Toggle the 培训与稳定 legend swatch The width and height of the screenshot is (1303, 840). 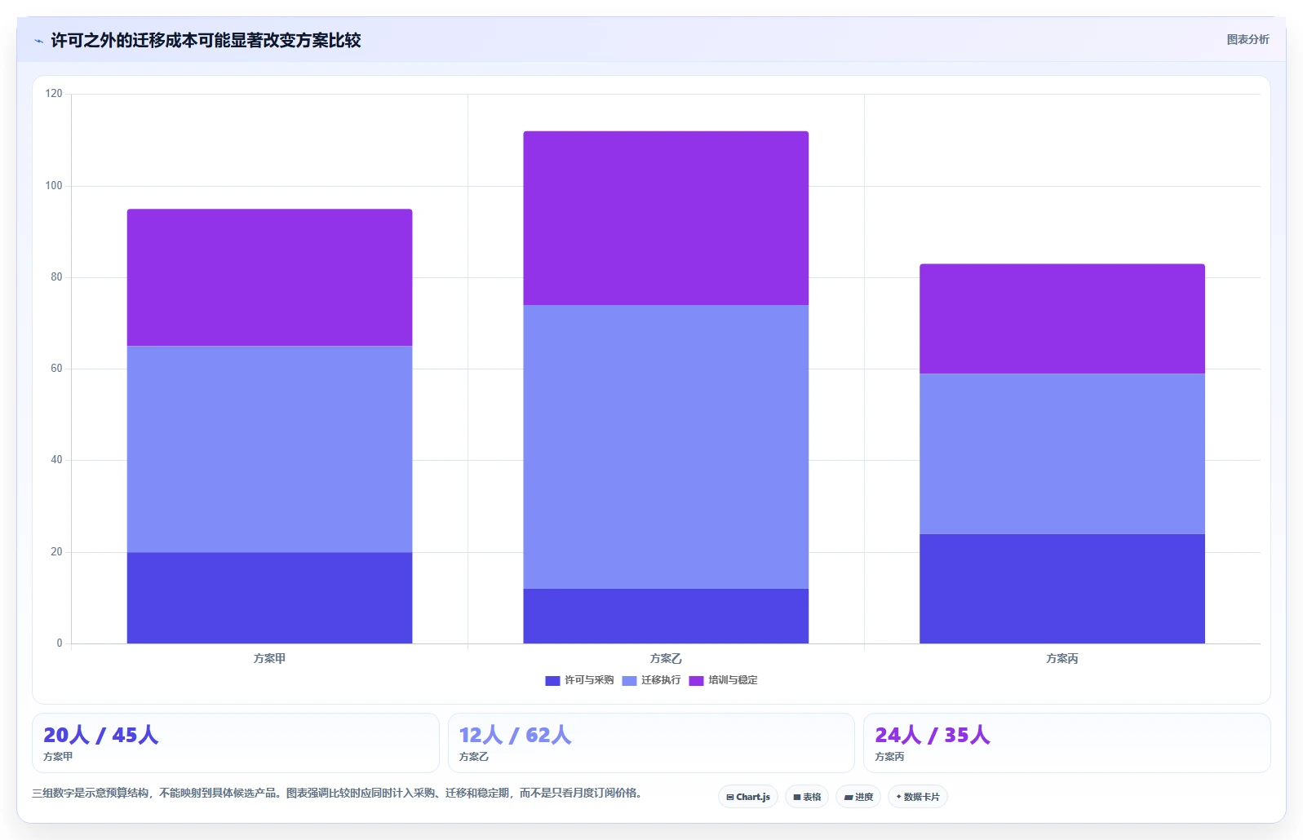pyautogui.click(x=696, y=680)
